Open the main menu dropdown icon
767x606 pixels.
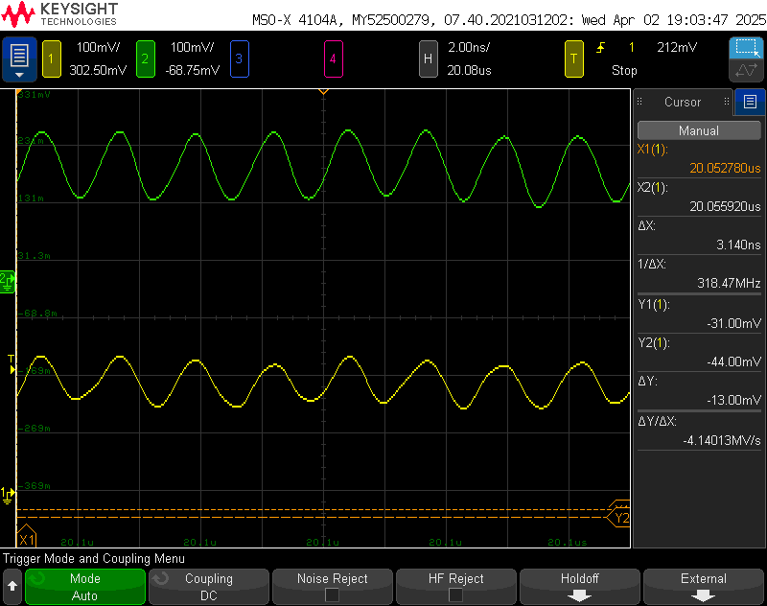click(x=19, y=59)
